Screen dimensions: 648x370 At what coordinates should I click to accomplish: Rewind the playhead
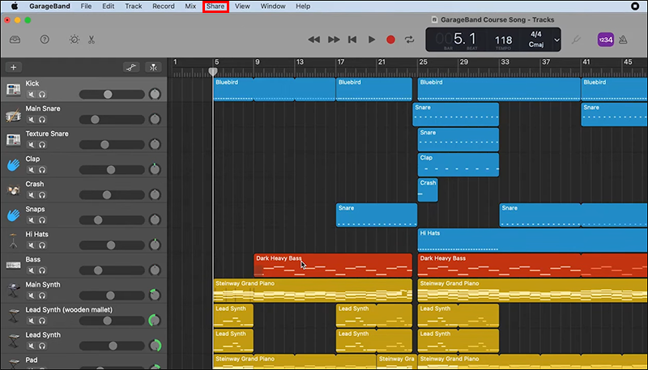pos(314,40)
